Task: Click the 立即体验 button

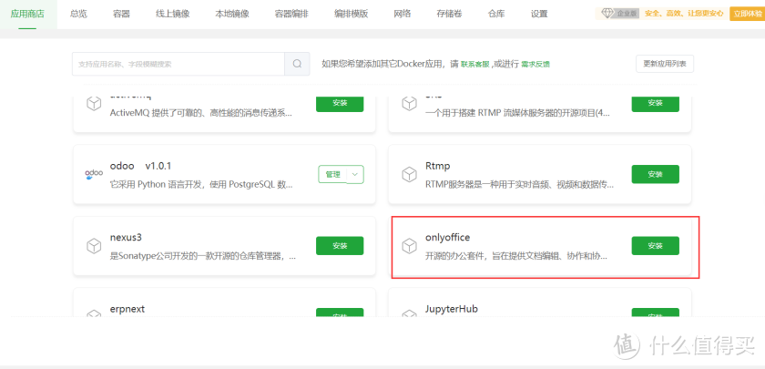Action: pyautogui.click(x=747, y=14)
